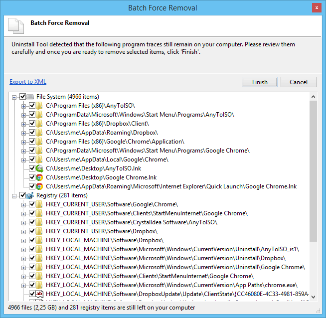Viewport: 326px width, 318px height.
Task: Click the scrollbar up arrow
Action: 313,97
